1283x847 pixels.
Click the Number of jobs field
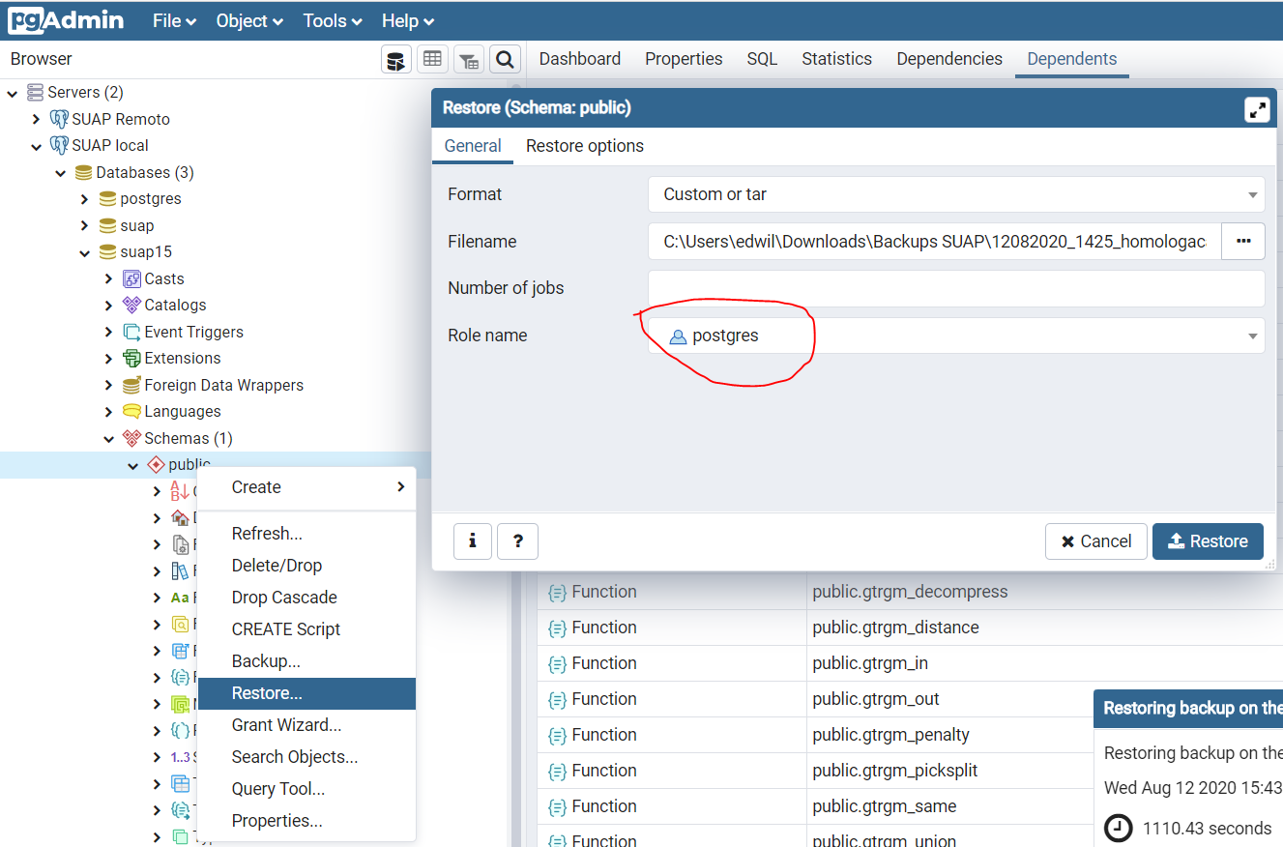956,288
